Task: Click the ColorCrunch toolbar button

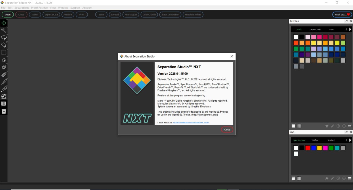Action: [149, 15]
